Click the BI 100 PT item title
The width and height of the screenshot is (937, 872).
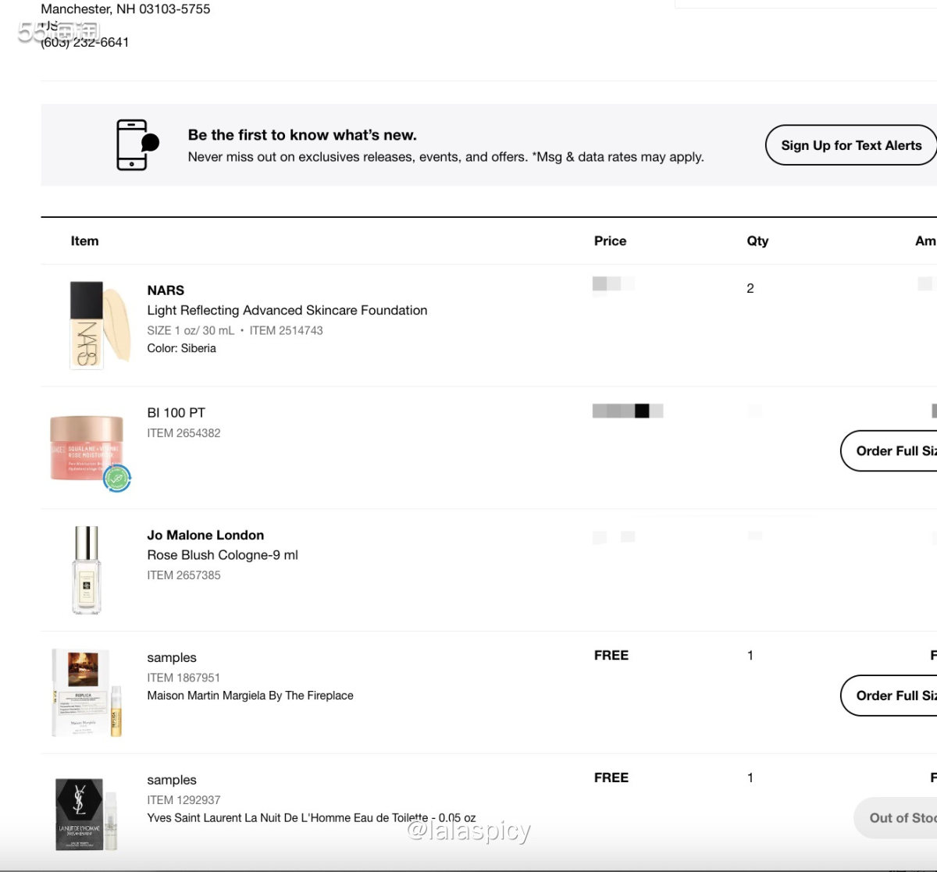point(176,413)
